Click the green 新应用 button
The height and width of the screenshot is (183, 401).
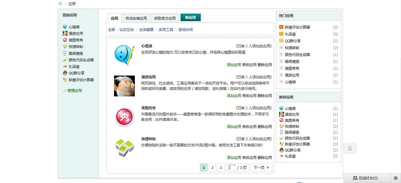point(190,17)
